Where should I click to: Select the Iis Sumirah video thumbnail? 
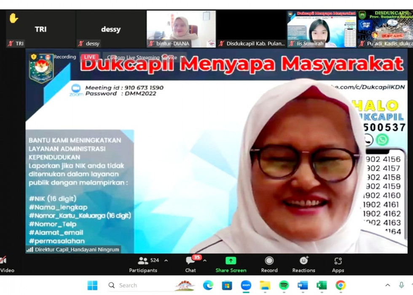[x=322, y=29]
